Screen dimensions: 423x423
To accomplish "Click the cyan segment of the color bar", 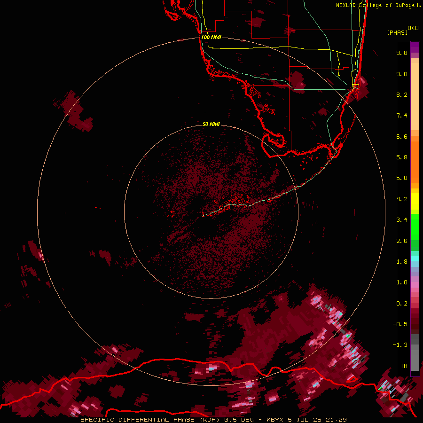I will point(415,258).
